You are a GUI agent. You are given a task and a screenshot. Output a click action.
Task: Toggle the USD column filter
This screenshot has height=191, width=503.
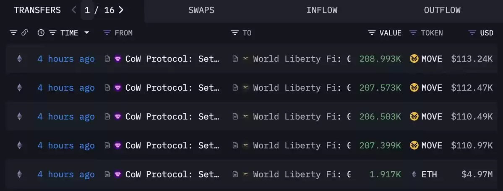click(472, 33)
